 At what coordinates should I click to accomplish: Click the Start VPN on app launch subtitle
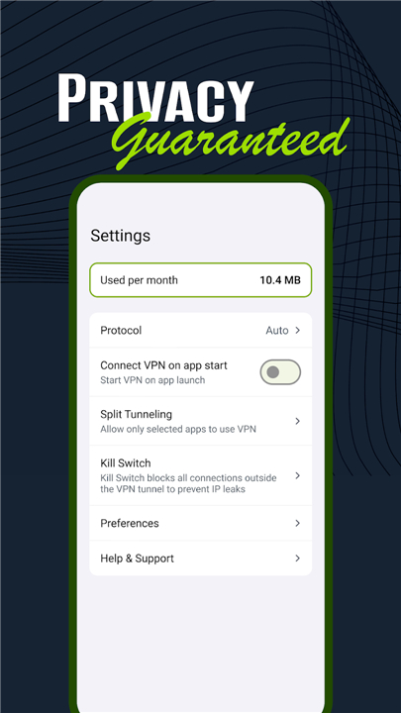pyautogui.click(x=152, y=380)
